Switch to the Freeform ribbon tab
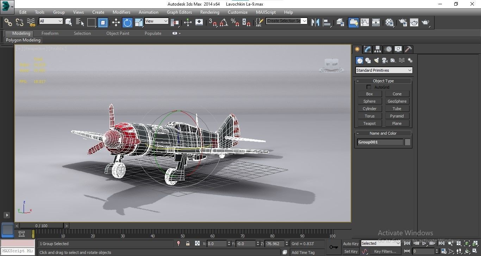 pyautogui.click(x=50, y=33)
